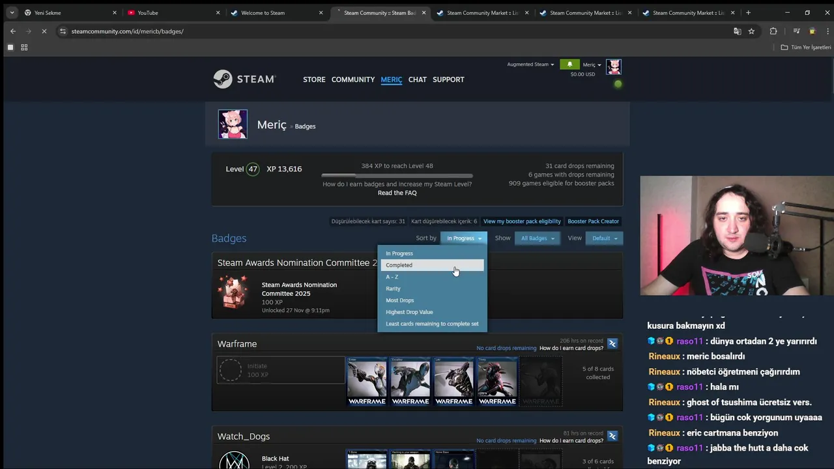Open the Extensions puzzle icon
834x469 pixels.
[773, 31]
